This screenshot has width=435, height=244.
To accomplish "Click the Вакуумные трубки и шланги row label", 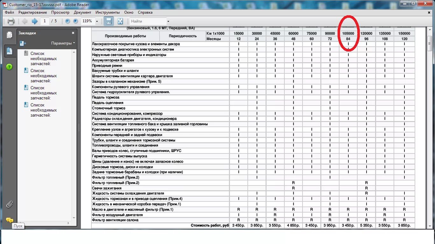I will [115, 71].
